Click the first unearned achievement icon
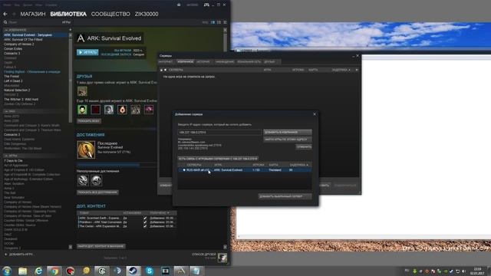The height and width of the screenshot is (276, 491). 83,181
